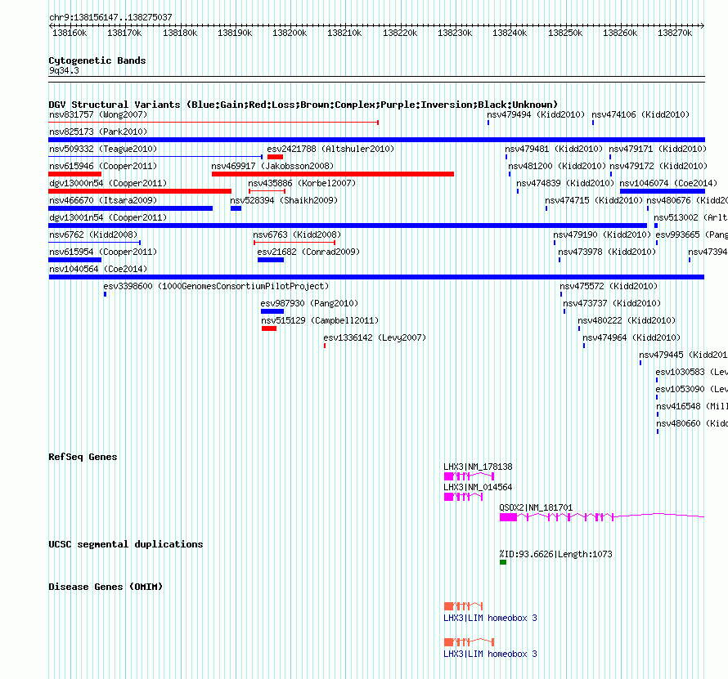Image resolution: width=728 pixels, height=679 pixels.
Task: Click nsv479190 (Kidd2010) label
Action: (x=602, y=235)
